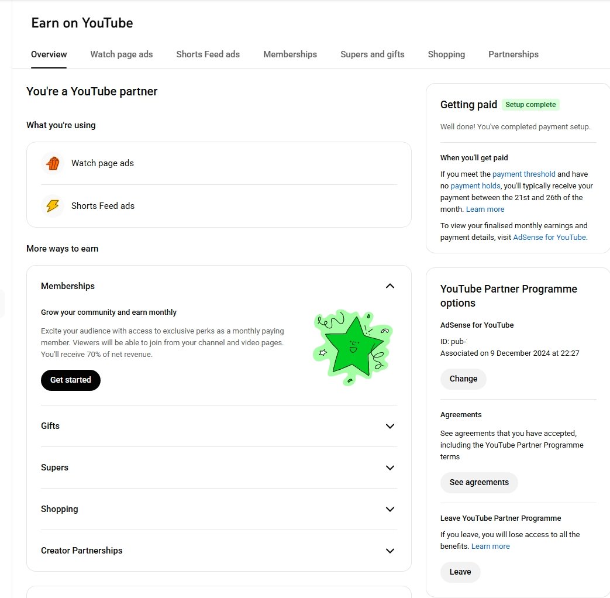Expand the Gifts section
The height and width of the screenshot is (598, 610).
(x=390, y=426)
